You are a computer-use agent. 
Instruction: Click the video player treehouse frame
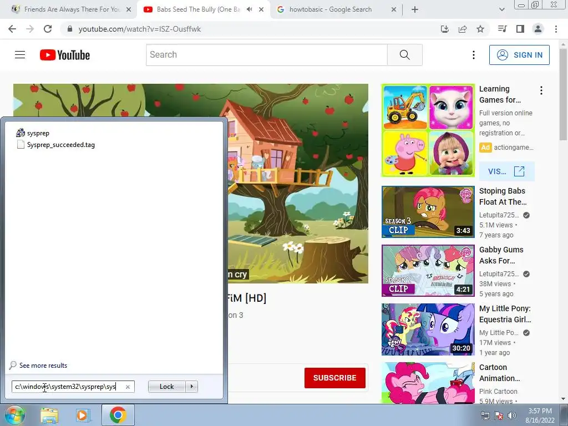298,184
